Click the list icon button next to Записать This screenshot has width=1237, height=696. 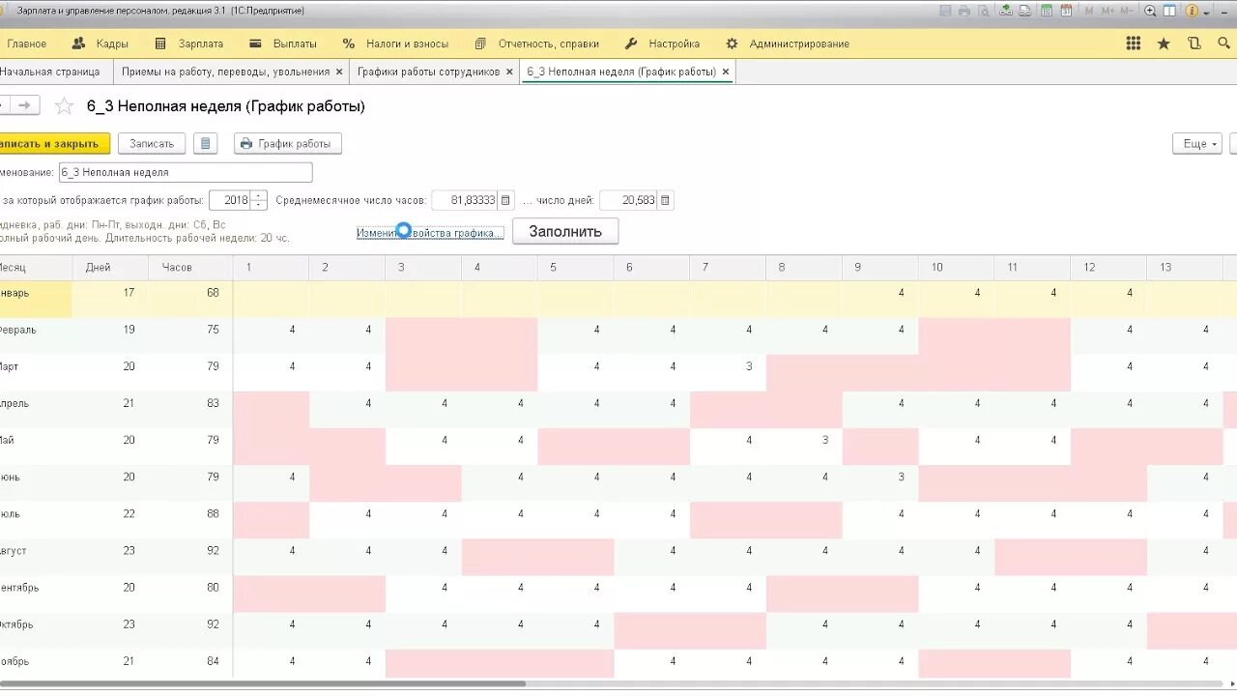[205, 143]
